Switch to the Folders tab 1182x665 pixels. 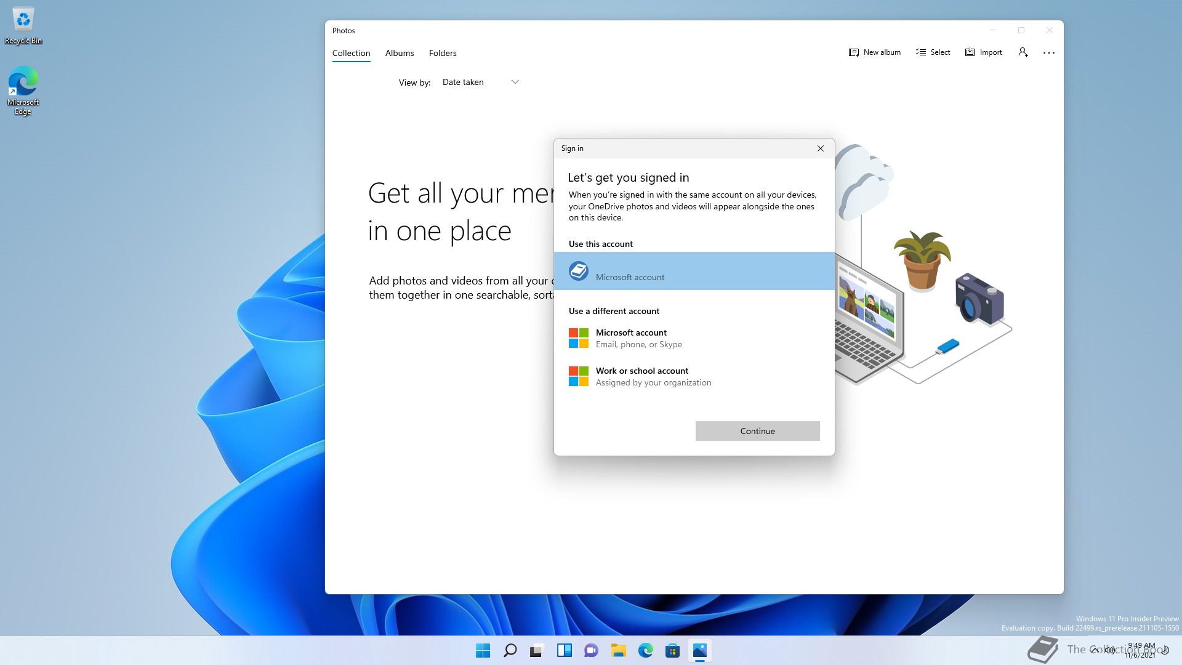click(x=443, y=53)
